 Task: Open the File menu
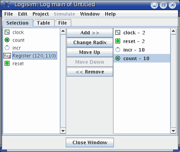pyautogui.click(x=9, y=14)
